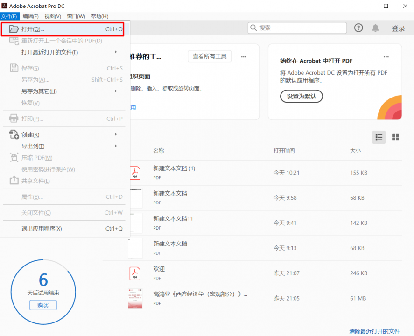Click the printer icon in the File menu

[14, 118]
